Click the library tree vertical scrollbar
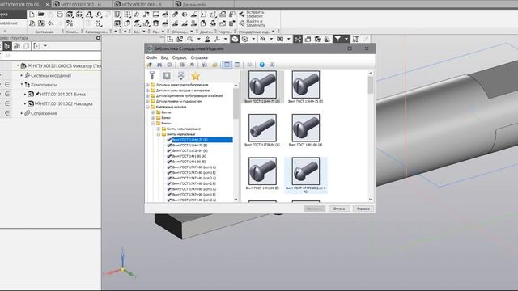Screen dimensions: 518x291 [236, 142]
